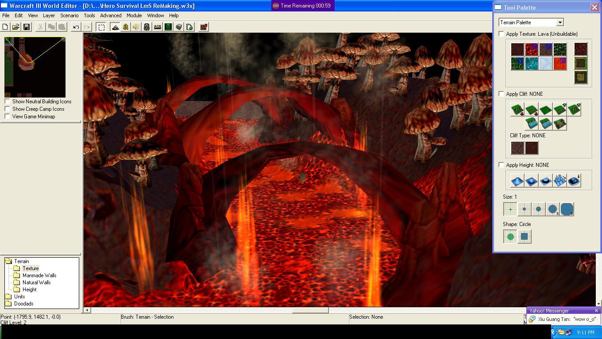This screenshot has width=602, height=339.
Task: Collapse the Terrain folder in tree
Action: (x=8, y=261)
